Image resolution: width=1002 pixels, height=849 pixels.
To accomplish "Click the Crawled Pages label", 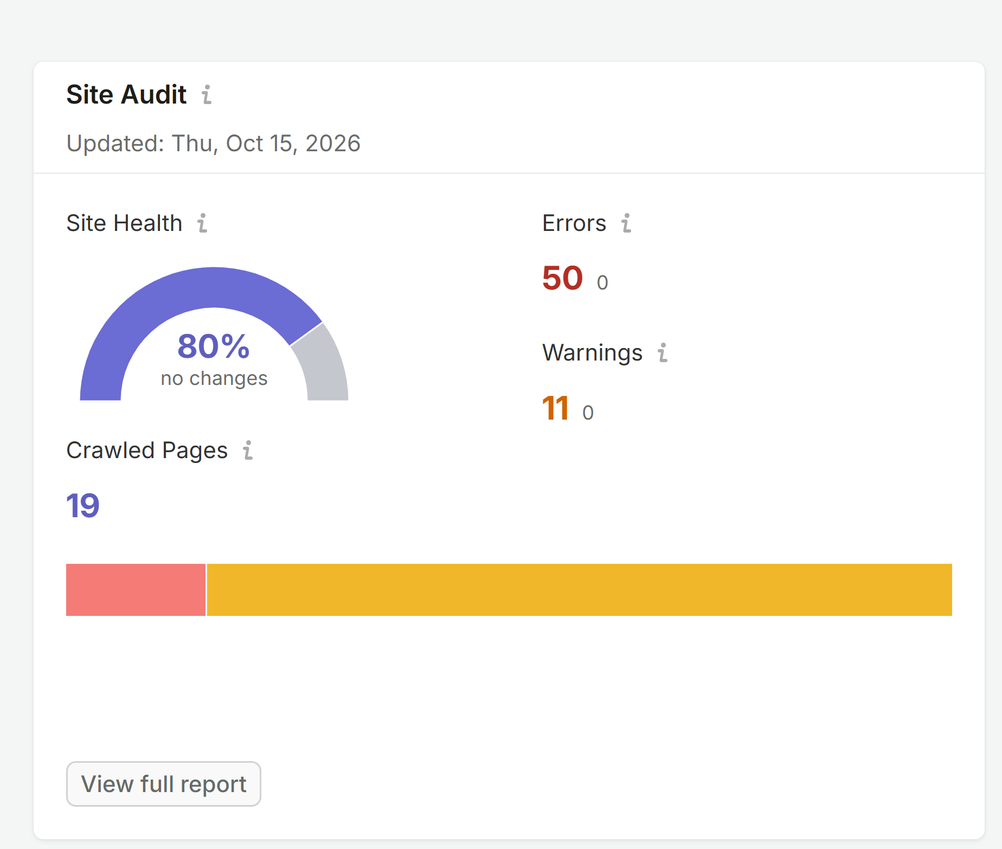I will pyautogui.click(x=147, y=451).
